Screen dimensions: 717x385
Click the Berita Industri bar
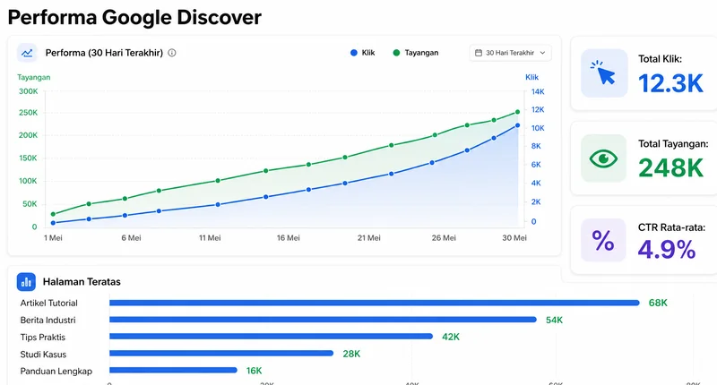pos(323,320)
